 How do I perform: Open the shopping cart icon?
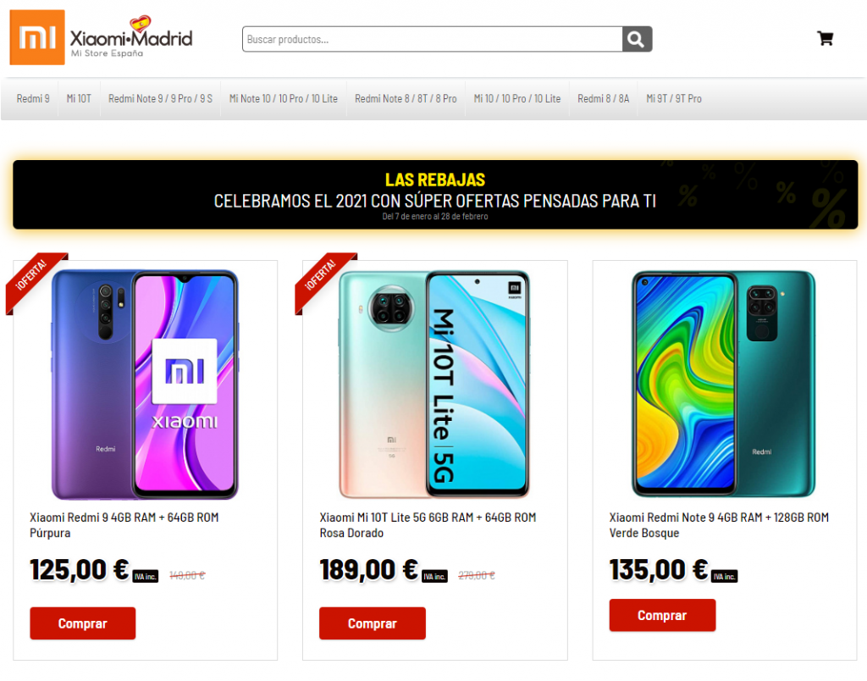[825, 38]
